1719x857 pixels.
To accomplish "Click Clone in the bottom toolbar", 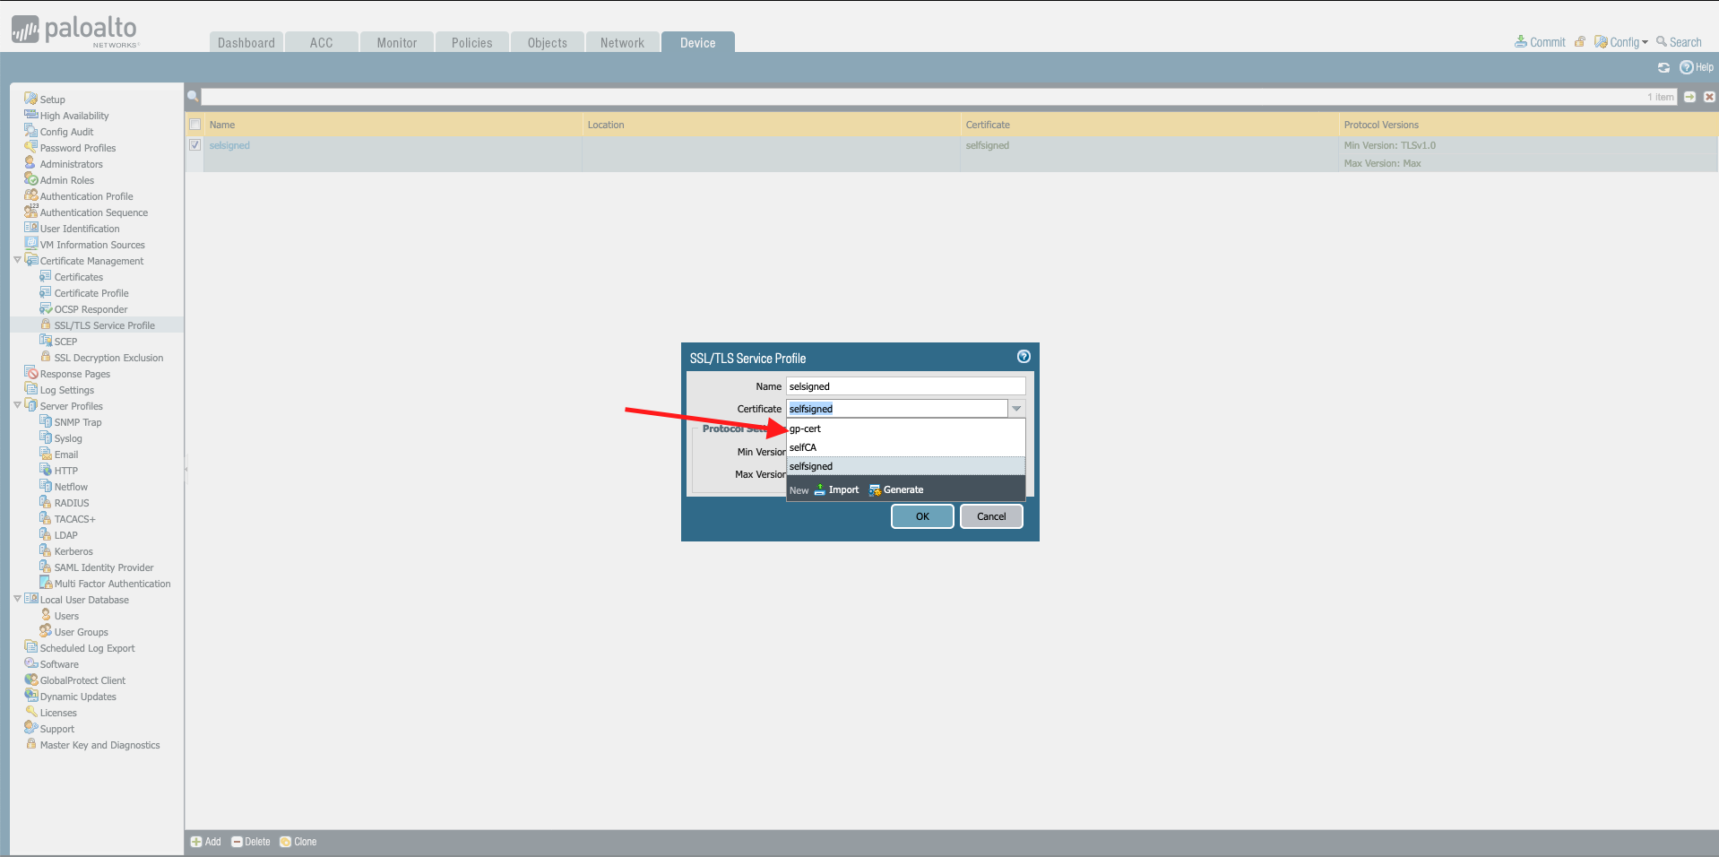I will tap(298, 842).
